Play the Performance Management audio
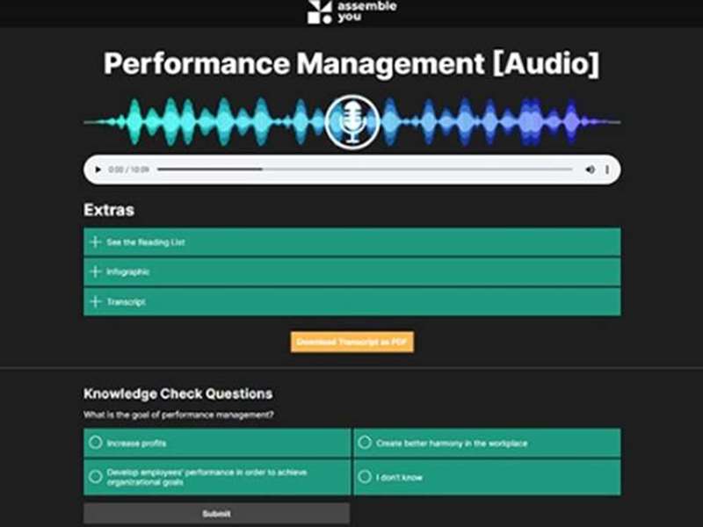The height and width of the screenshot is (527, 703). click(98, 170)
